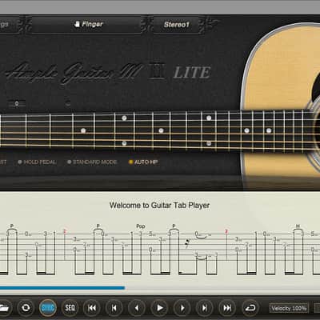
Task: Disable the AUTO HP option
Action: point(143,162)
